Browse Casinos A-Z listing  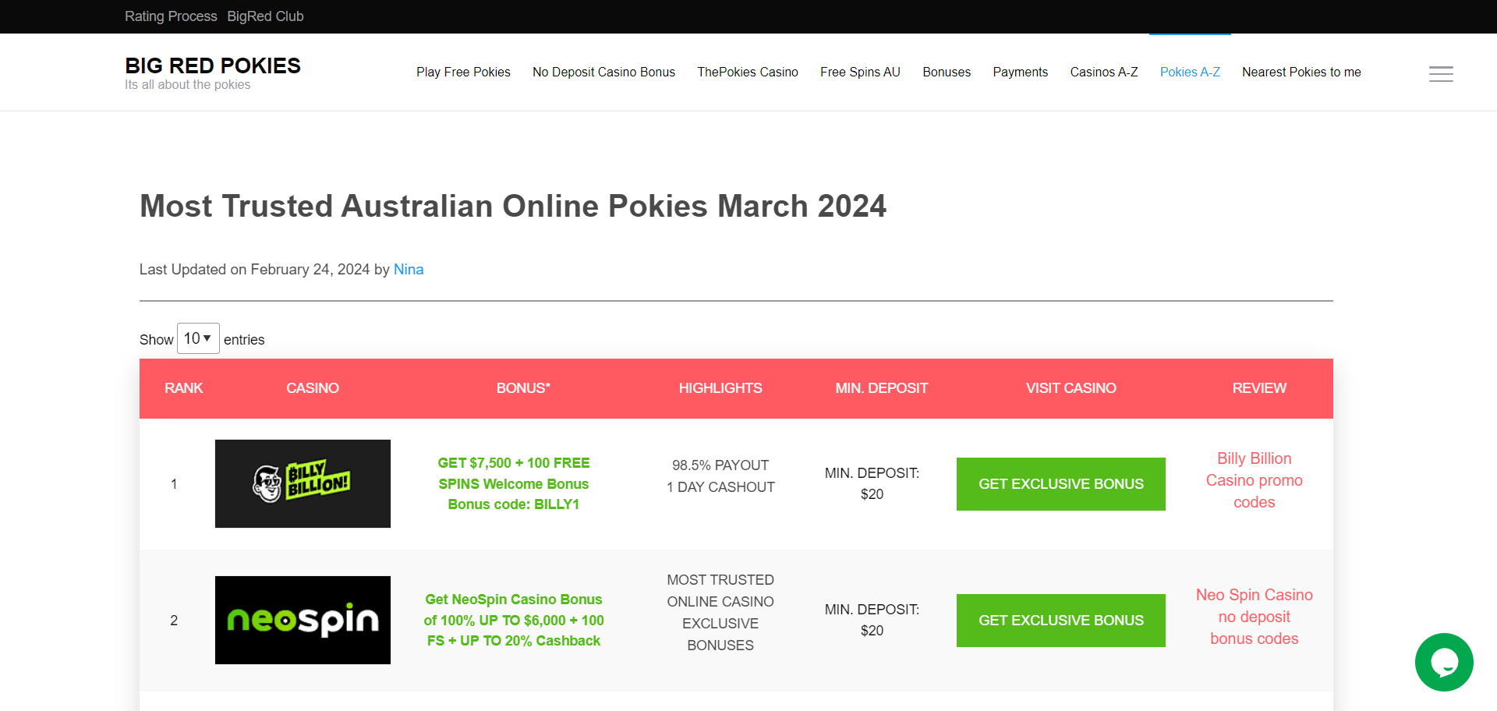pyautogui.click(x=1103, y=72)
